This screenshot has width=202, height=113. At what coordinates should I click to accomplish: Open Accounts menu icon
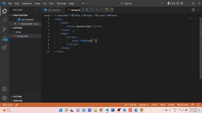tap(4, 89)
